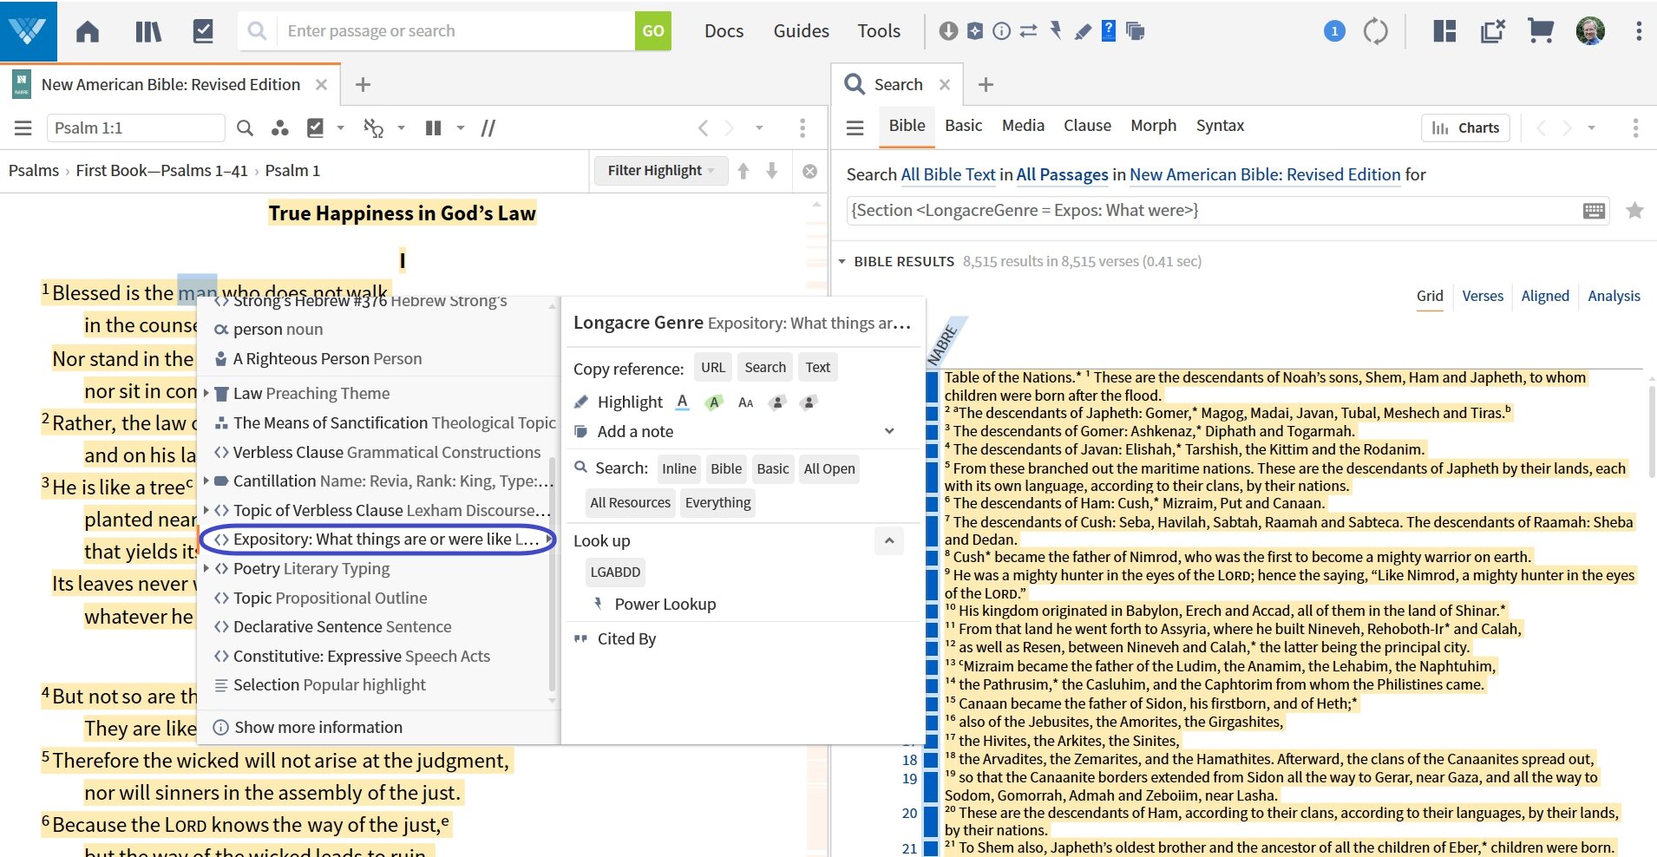Select the green A highlight style
Screen dimensions: 1657x857
pos(714,402)
